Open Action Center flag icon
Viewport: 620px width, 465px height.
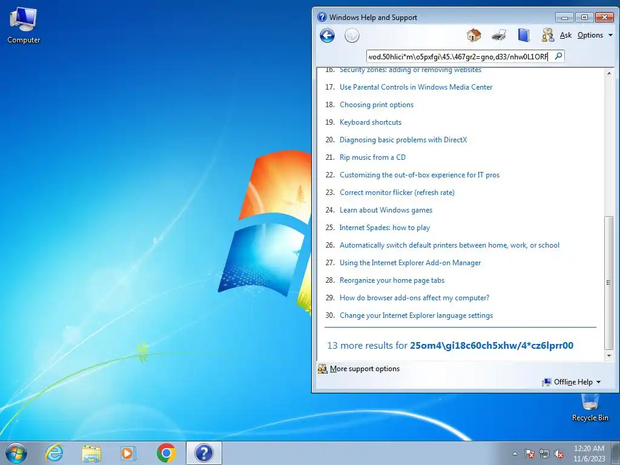click(x=530, y=453)
